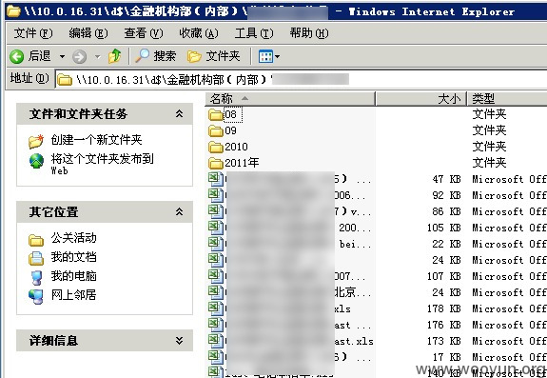Select the 08 folder icon

tap(216, 115)
